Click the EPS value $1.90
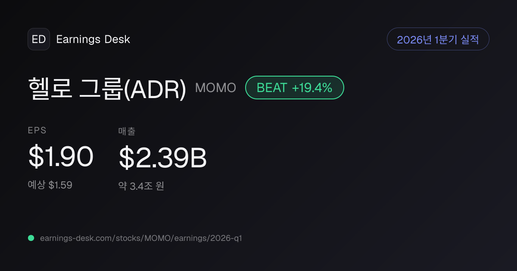The width and height of the screenshot is (517, 271). (x=61, y=157)
